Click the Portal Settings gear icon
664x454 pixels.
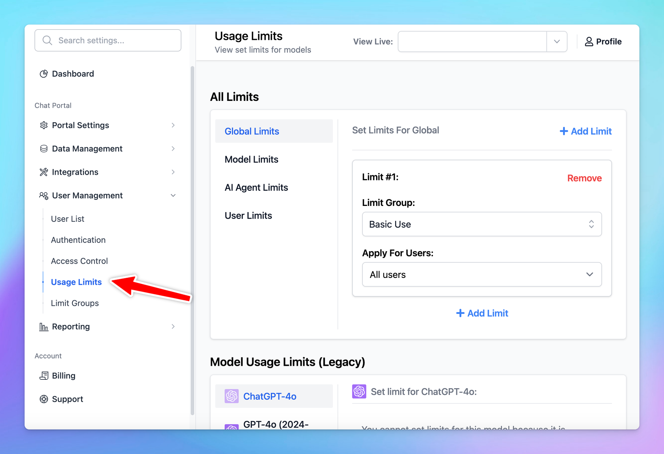coord(44,125)
